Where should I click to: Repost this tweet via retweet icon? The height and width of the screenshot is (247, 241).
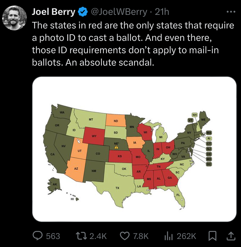81,236
